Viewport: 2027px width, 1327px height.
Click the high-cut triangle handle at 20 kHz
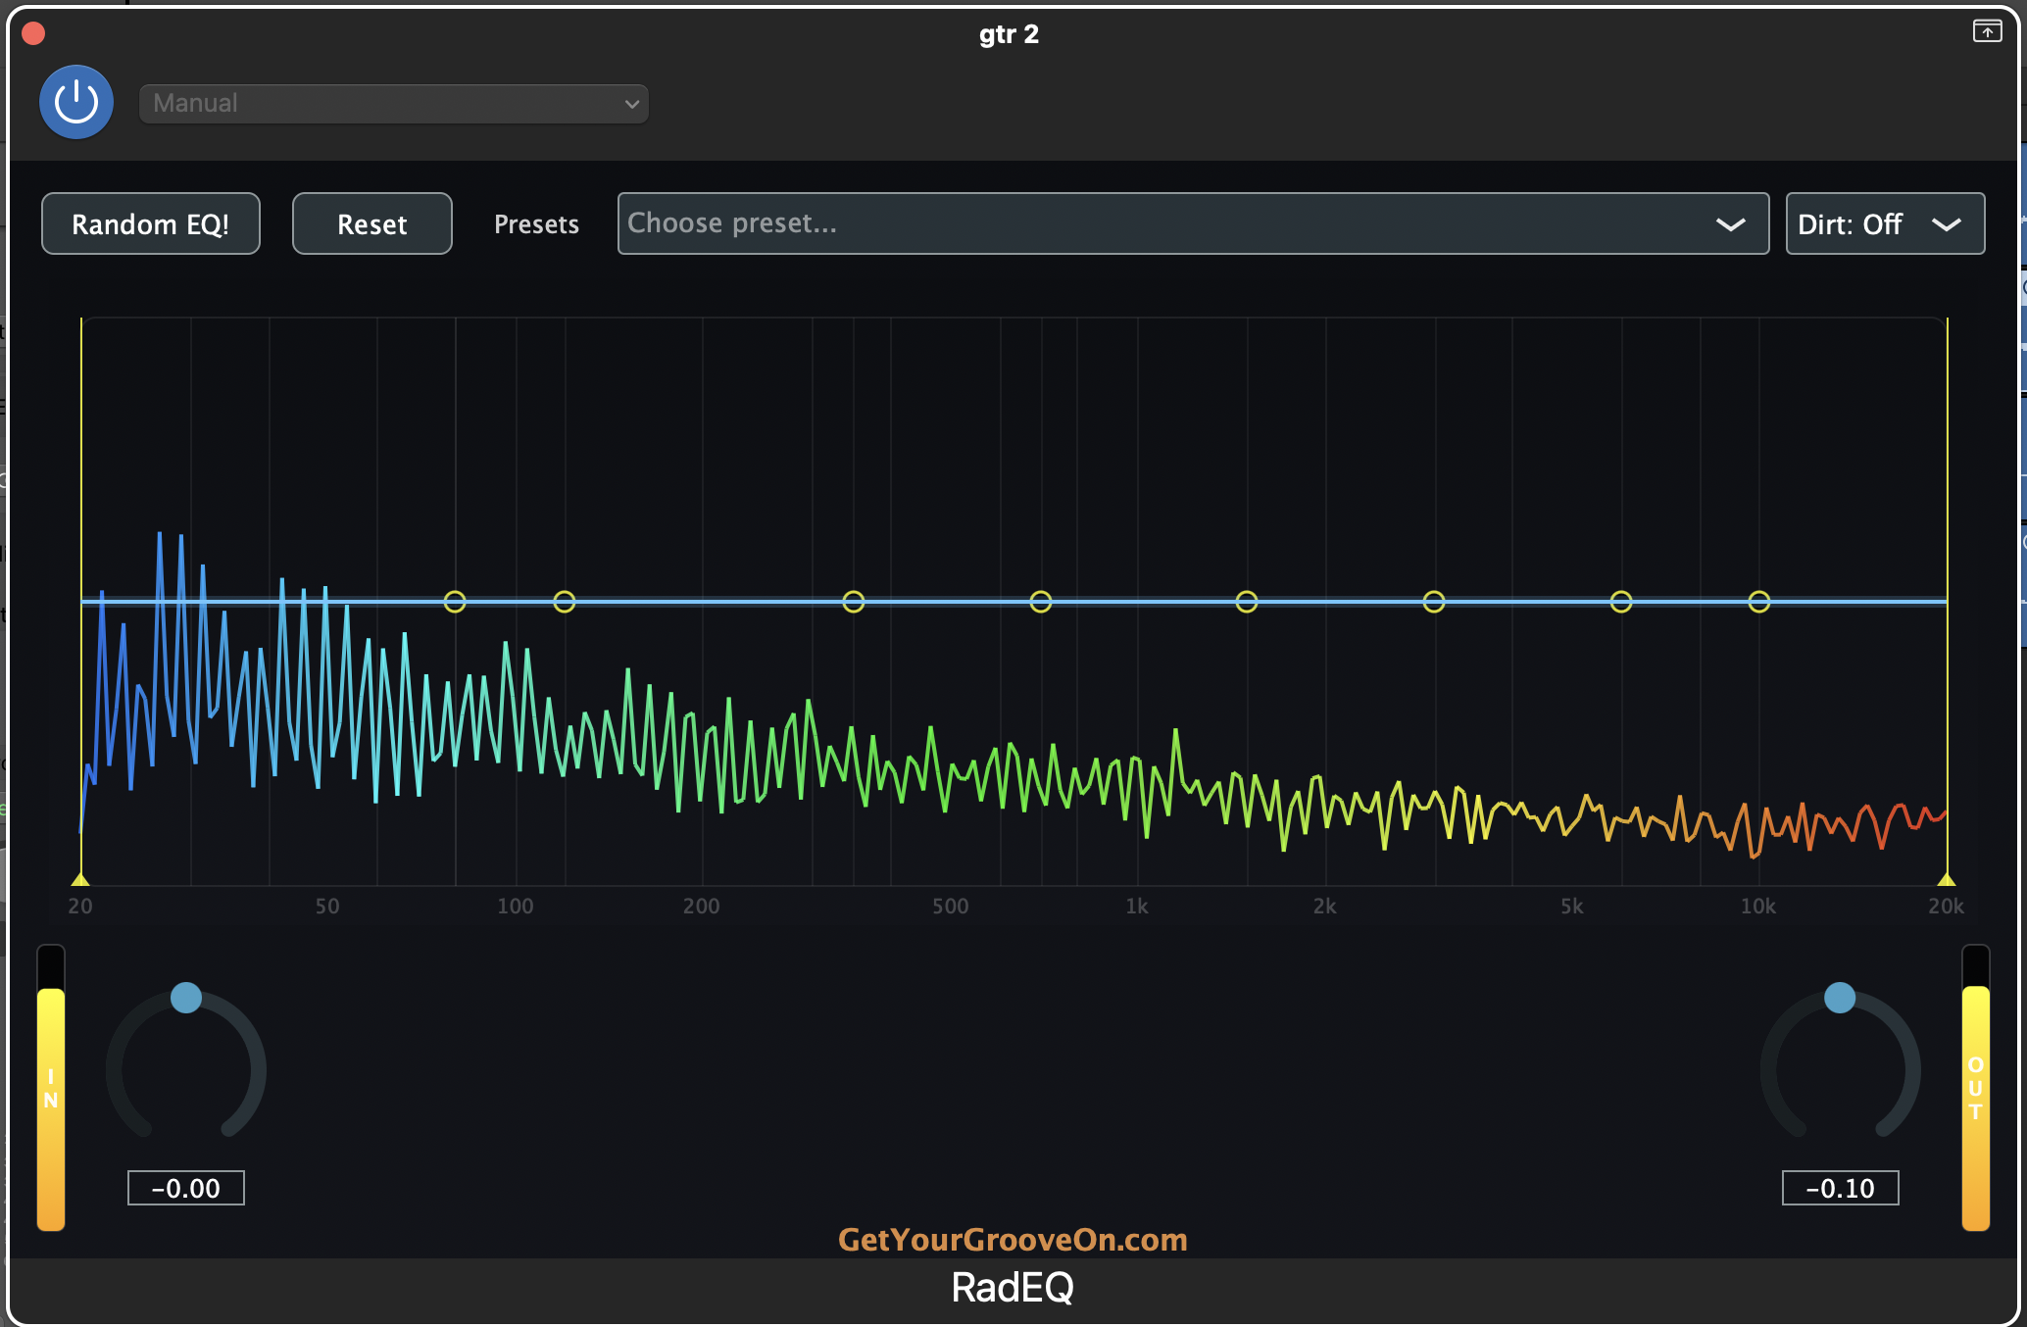(x=1946, y=880)
